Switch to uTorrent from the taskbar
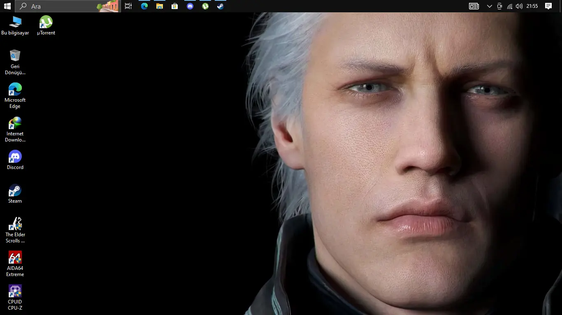The height and width of the screenshot is (315, 562). coord(205,6)
